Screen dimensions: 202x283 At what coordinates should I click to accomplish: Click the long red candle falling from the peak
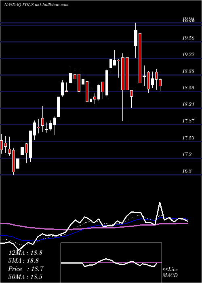[x=140, y=58]
